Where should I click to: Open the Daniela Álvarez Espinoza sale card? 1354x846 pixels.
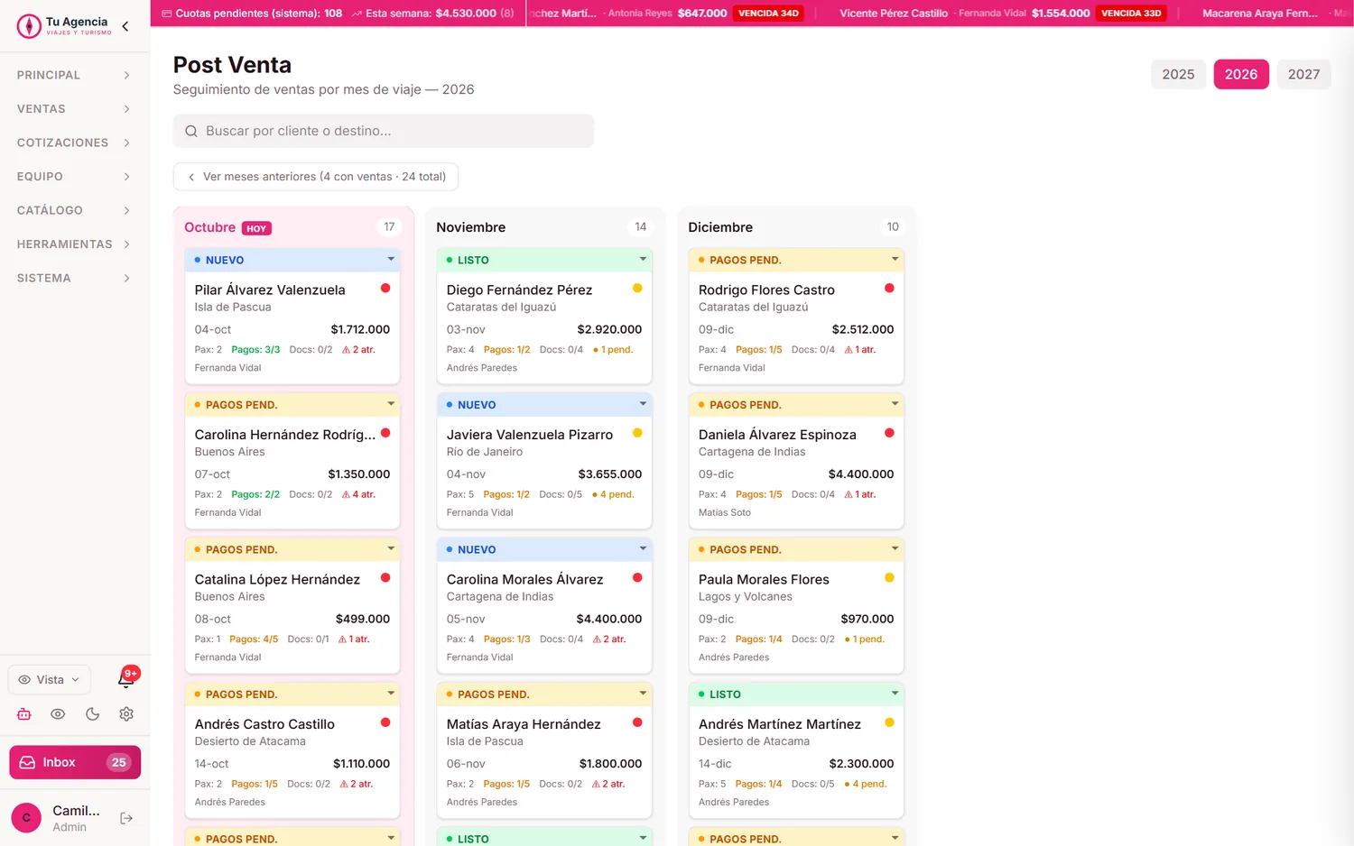796,462
